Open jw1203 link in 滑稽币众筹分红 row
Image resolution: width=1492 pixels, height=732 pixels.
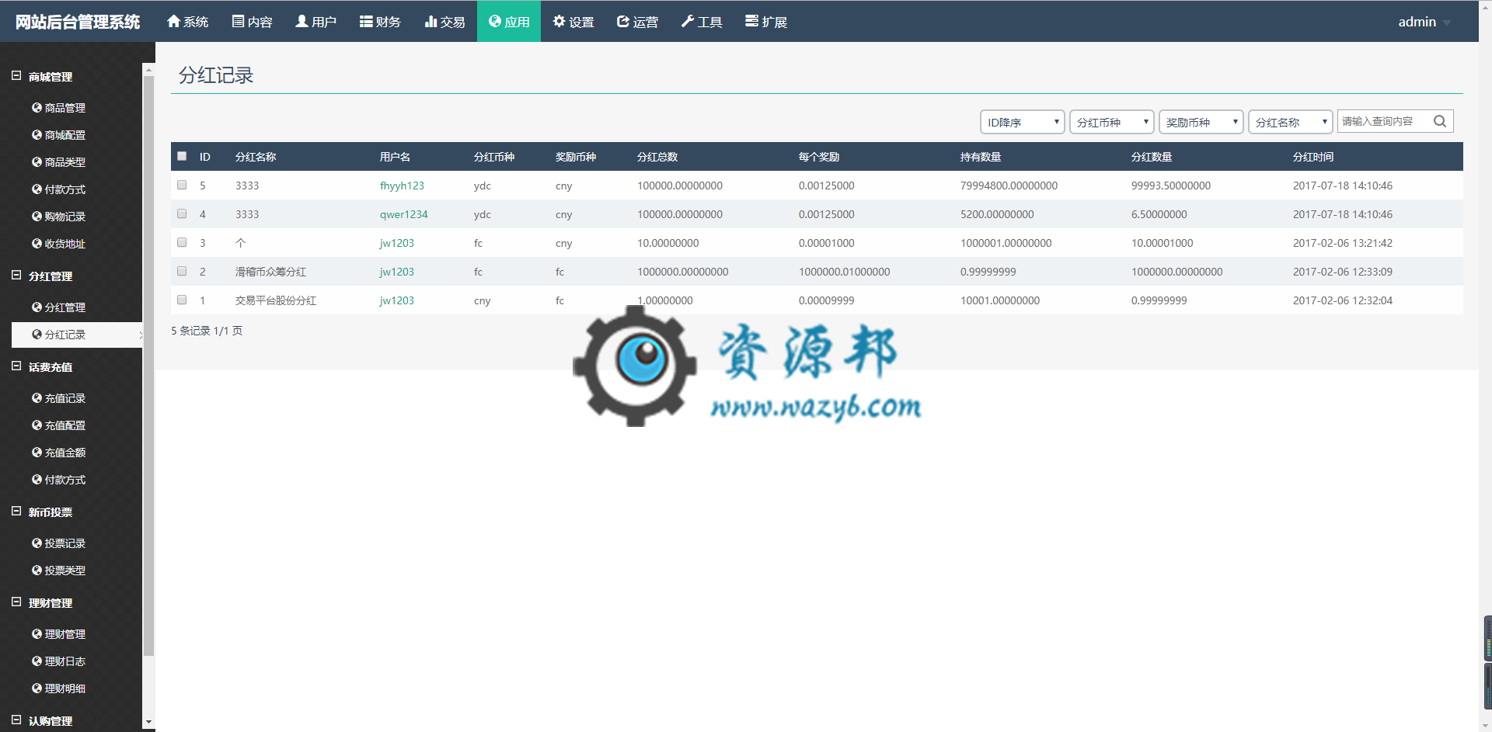[x=396, y=272]
